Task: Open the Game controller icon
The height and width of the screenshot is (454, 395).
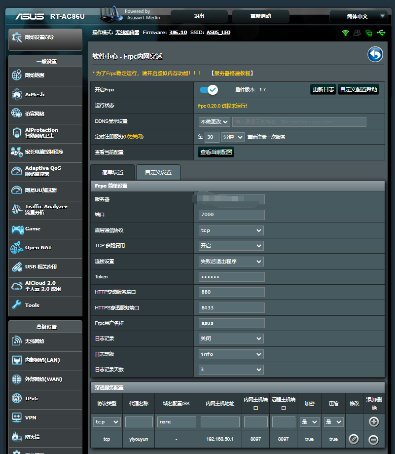Action: [x=17, y=229]
